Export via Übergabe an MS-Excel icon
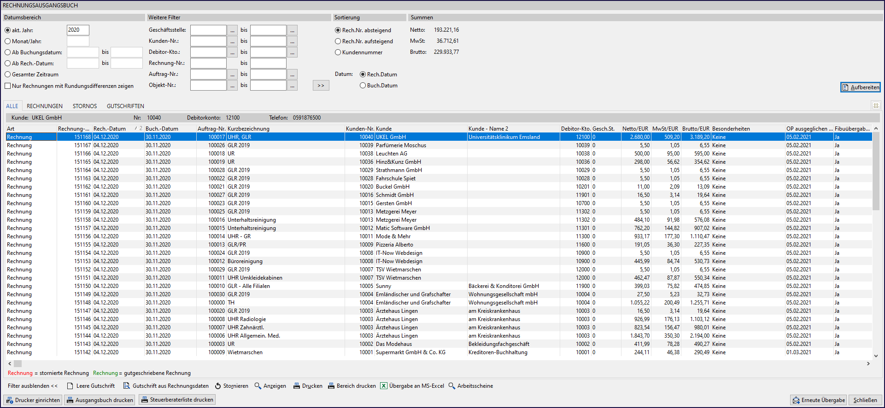885x408 pixels. [383, 386]
